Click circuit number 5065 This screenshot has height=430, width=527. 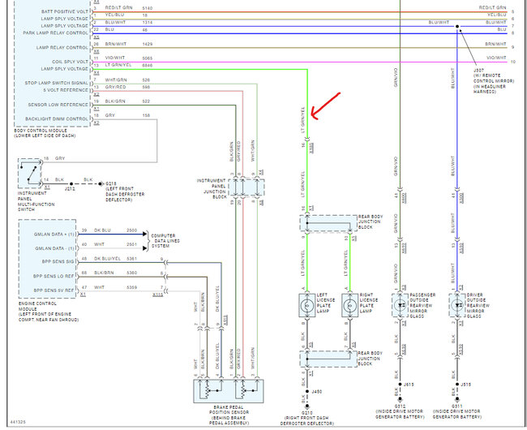[148, 58]
